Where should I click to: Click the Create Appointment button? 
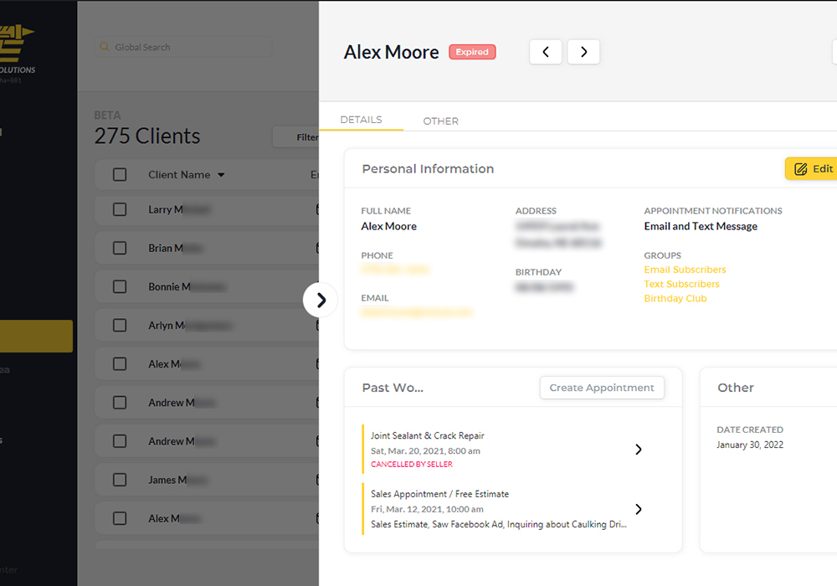click(602, 388)
